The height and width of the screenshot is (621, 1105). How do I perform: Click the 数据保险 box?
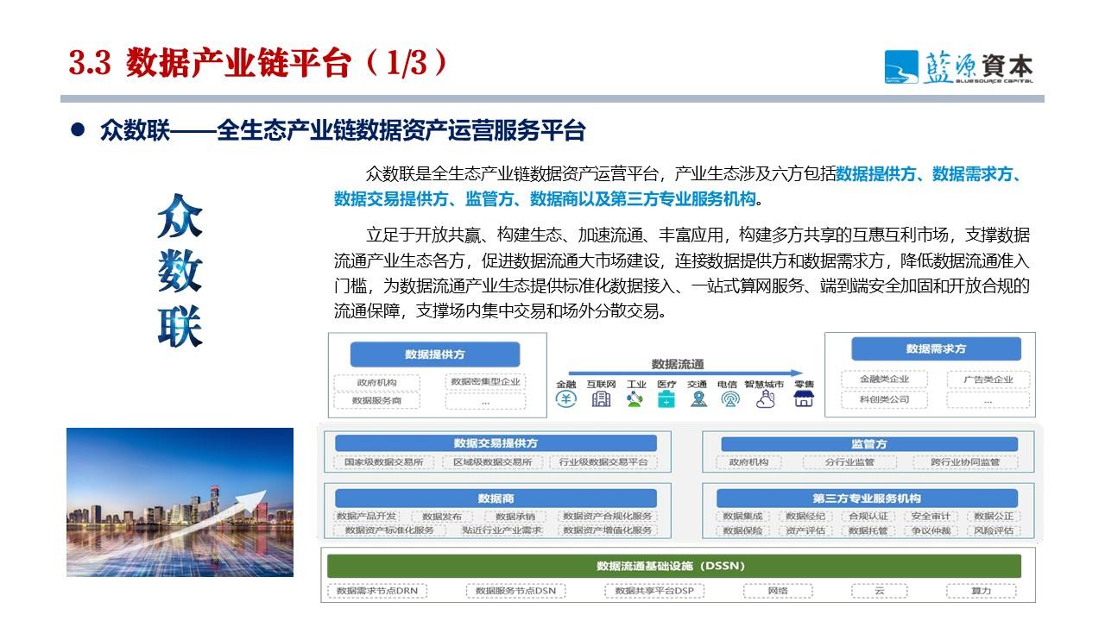pyautogui.click(x=742, y=530)
